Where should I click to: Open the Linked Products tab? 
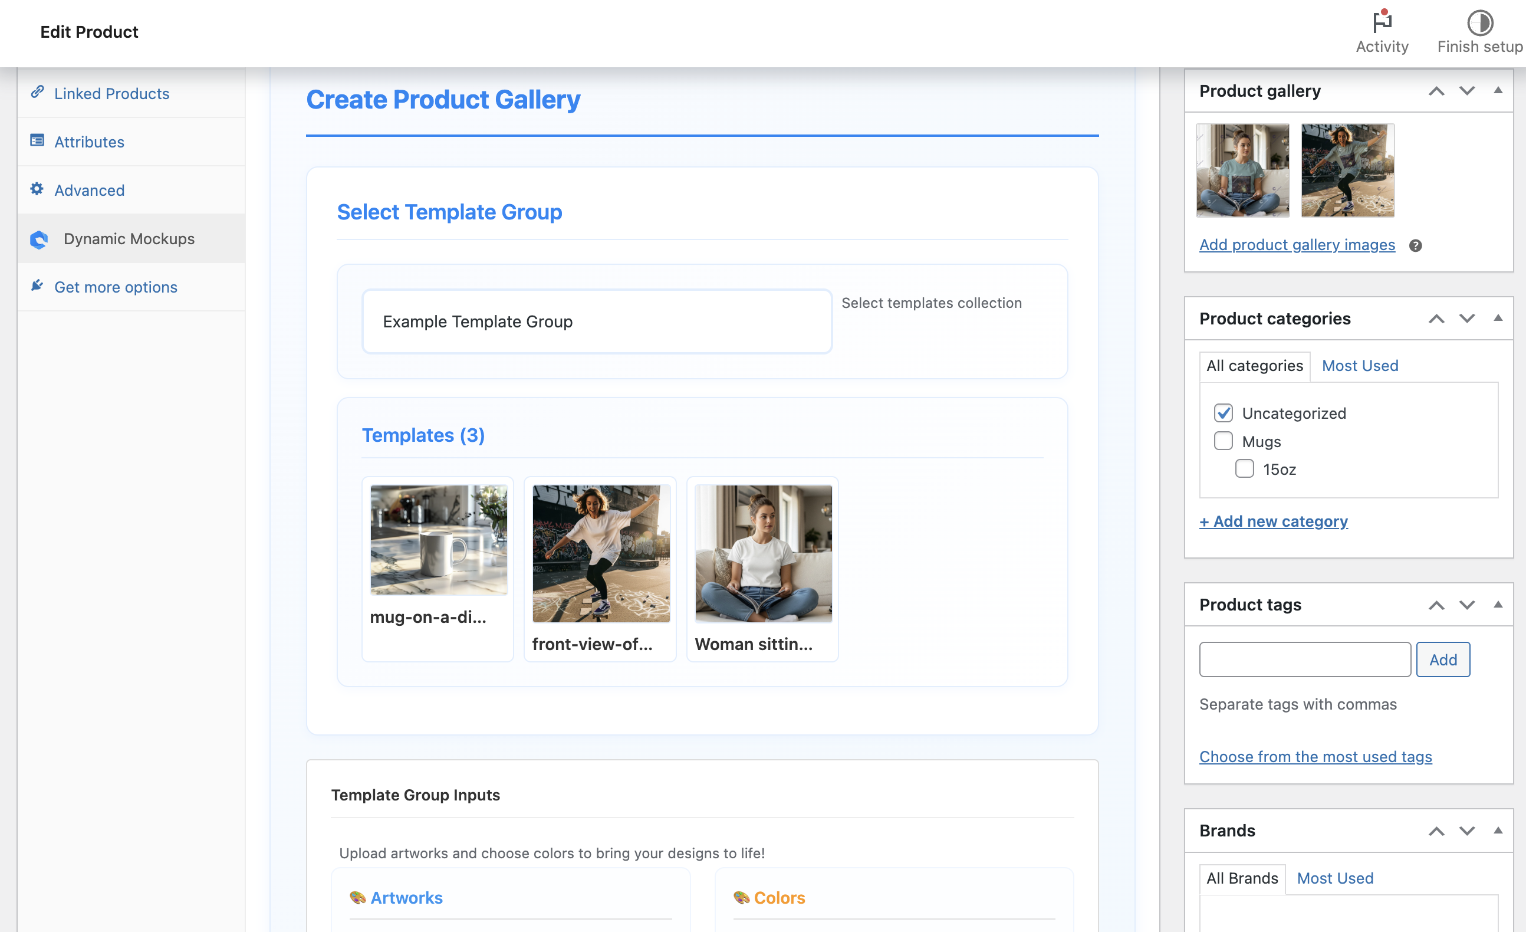coord(131,93)
